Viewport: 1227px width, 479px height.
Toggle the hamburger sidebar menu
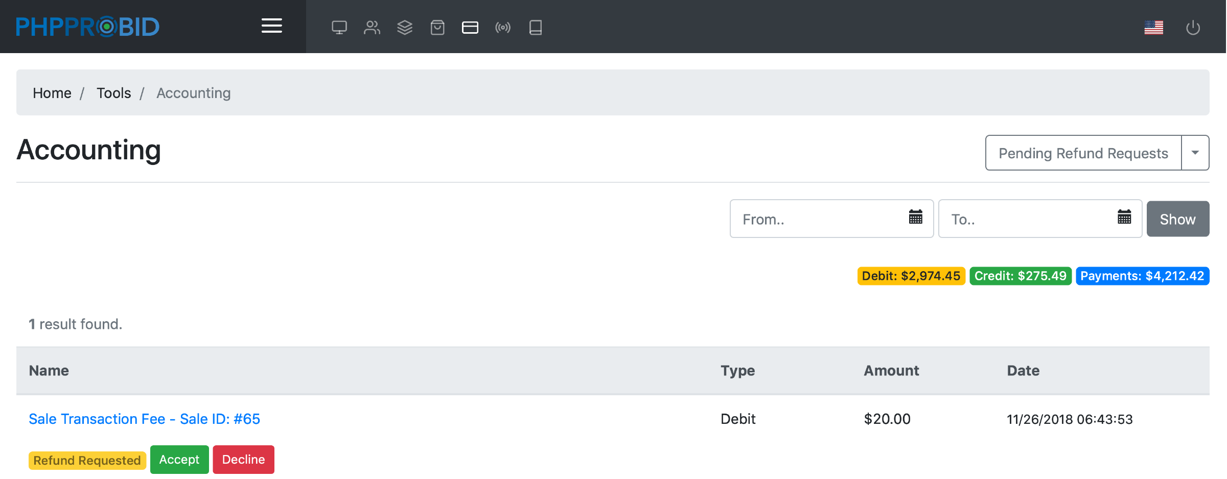[271, 26]
